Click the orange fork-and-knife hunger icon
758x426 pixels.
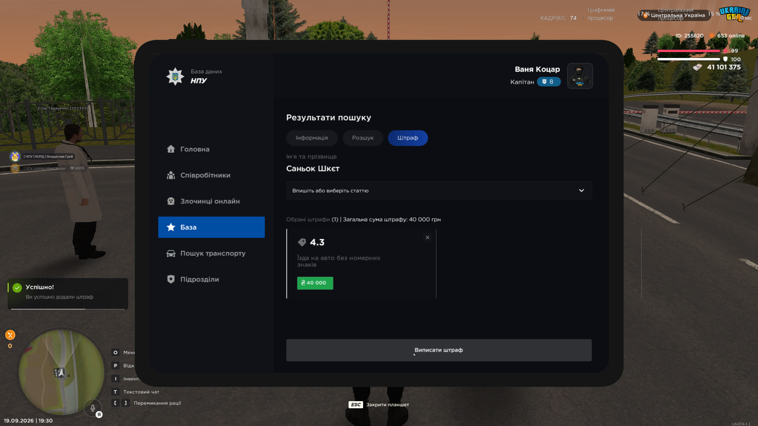coord(10,335)
